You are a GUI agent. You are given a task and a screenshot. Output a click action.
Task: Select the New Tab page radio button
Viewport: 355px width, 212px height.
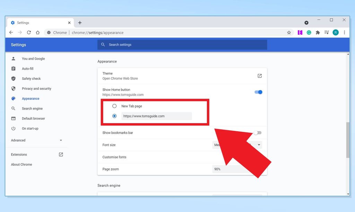(x=114, y=106)
